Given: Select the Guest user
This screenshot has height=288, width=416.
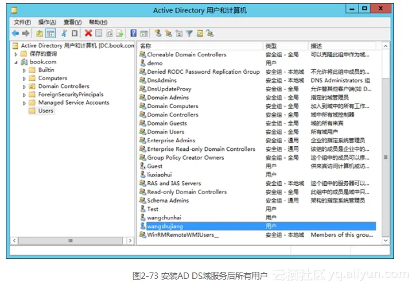Looking at the screenshot, I should pyautogui.click(x=257, y=166).
